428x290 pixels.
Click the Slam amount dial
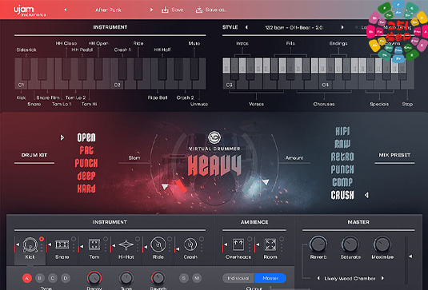[166, 186]
